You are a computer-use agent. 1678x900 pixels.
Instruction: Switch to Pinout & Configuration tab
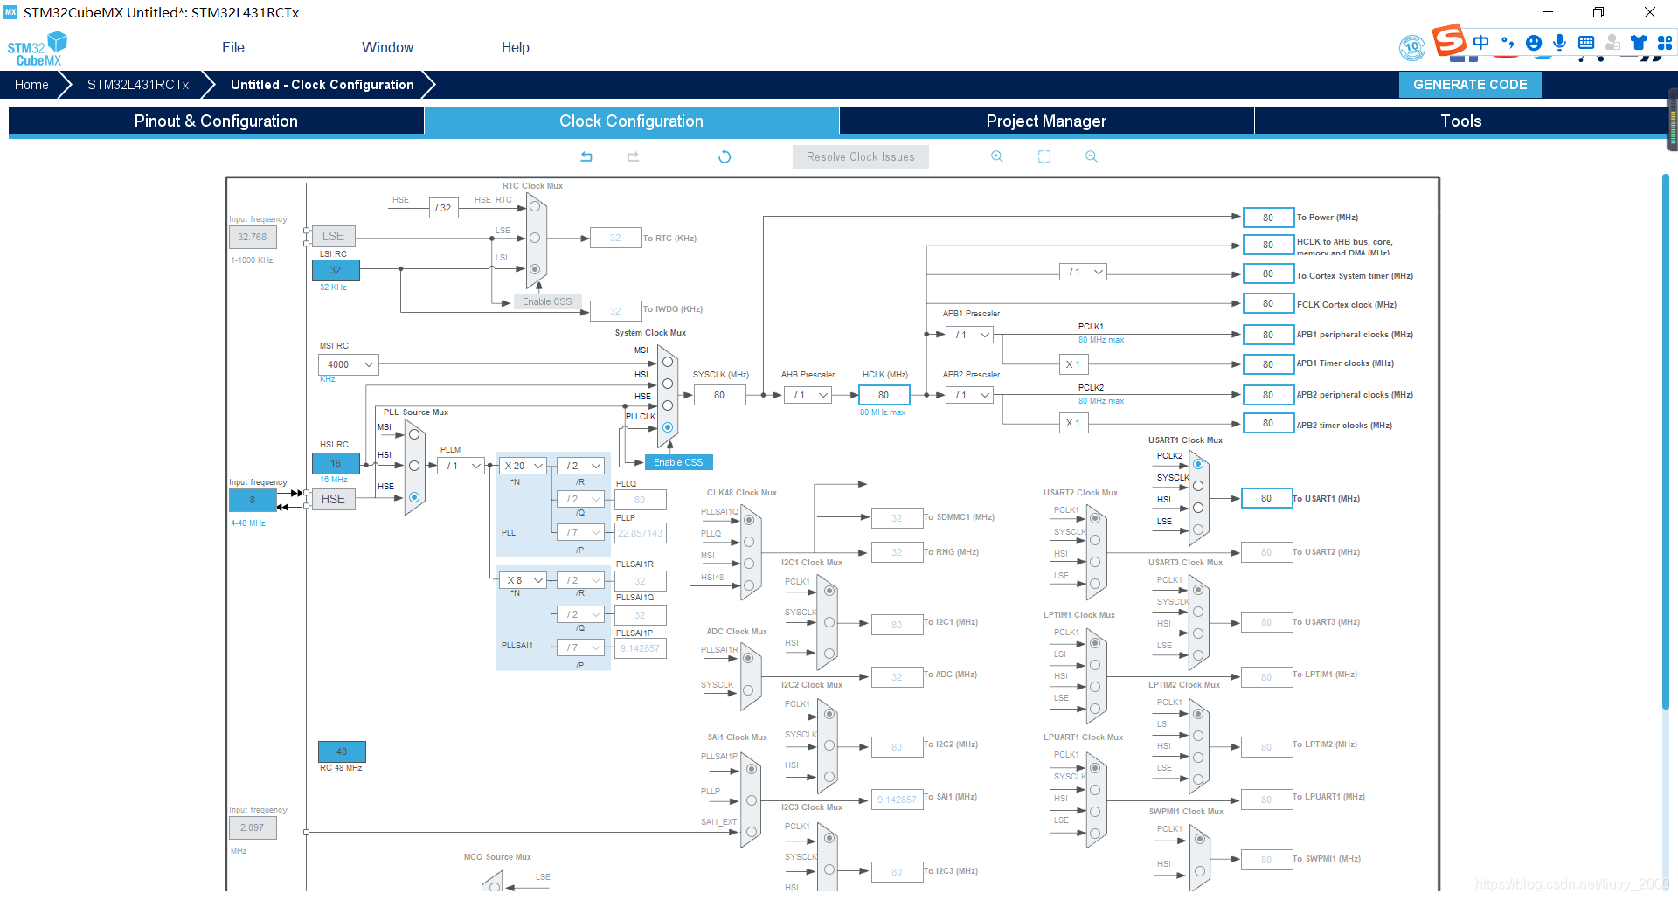pos(216,121)
